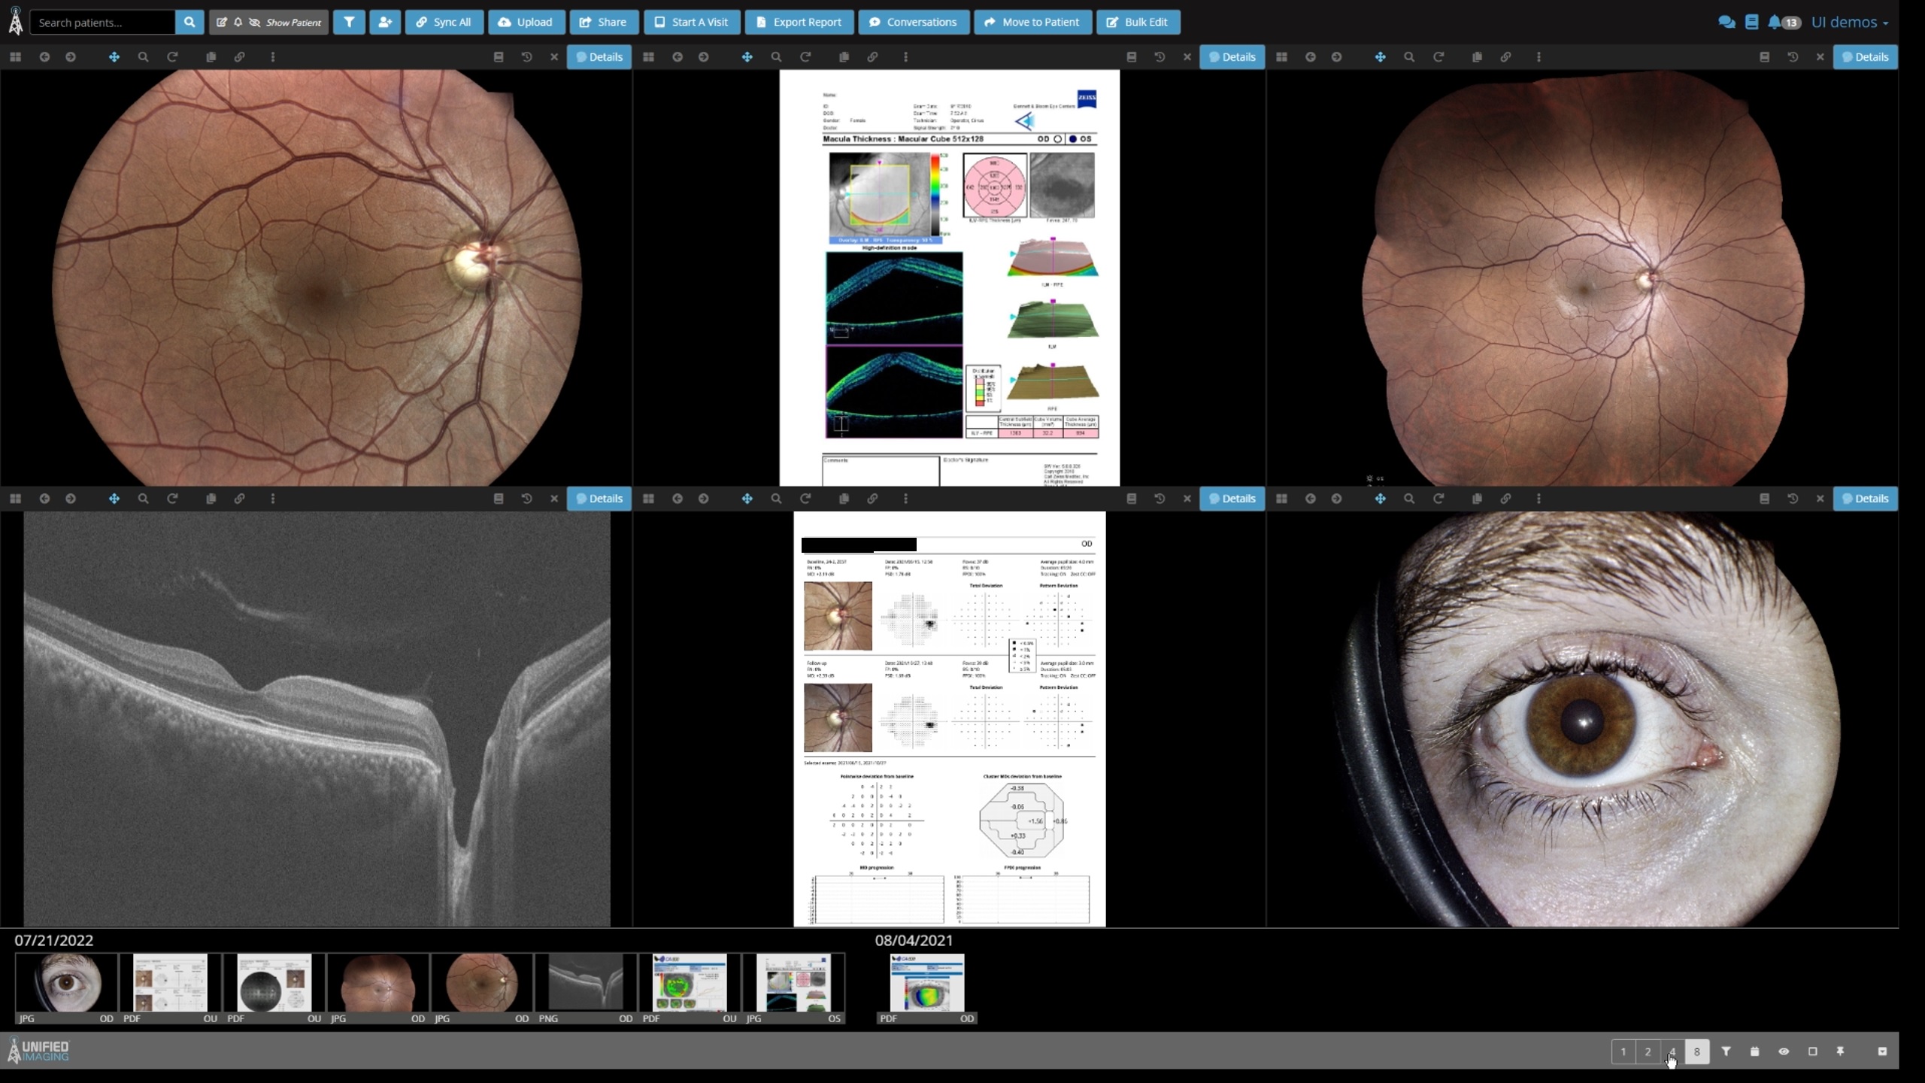
Task: Copy the macula thickness report image
Action: pos(842,56)
